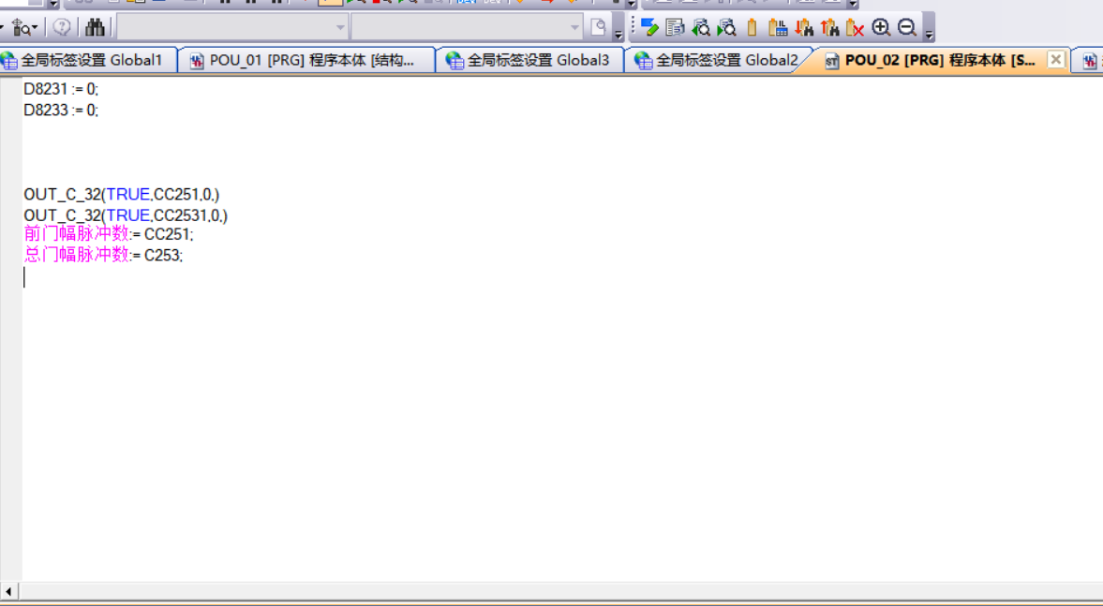This screenshot has height=606, width=1103.
Task: Close the POU_02 [PRG] tab
Action: click(1055, 60)
